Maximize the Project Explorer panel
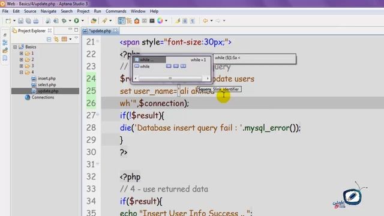The image size is (384, 216). (76, 30)
